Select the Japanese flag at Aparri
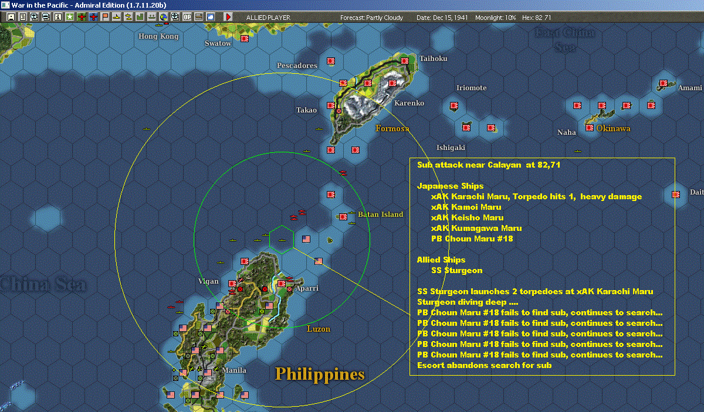The height and width of the screenshot is (412, 704). coord(282,284)
